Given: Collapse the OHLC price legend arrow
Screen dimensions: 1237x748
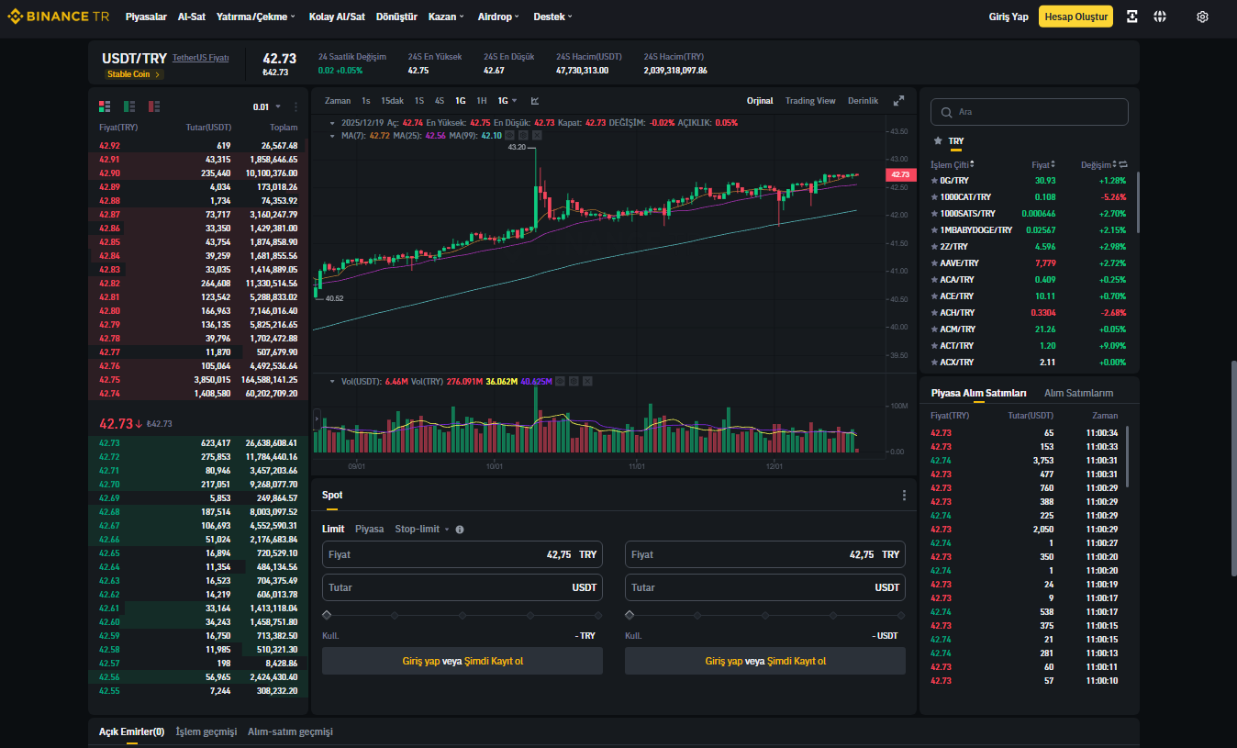Looking at the screenshot, I should (331, 122).
